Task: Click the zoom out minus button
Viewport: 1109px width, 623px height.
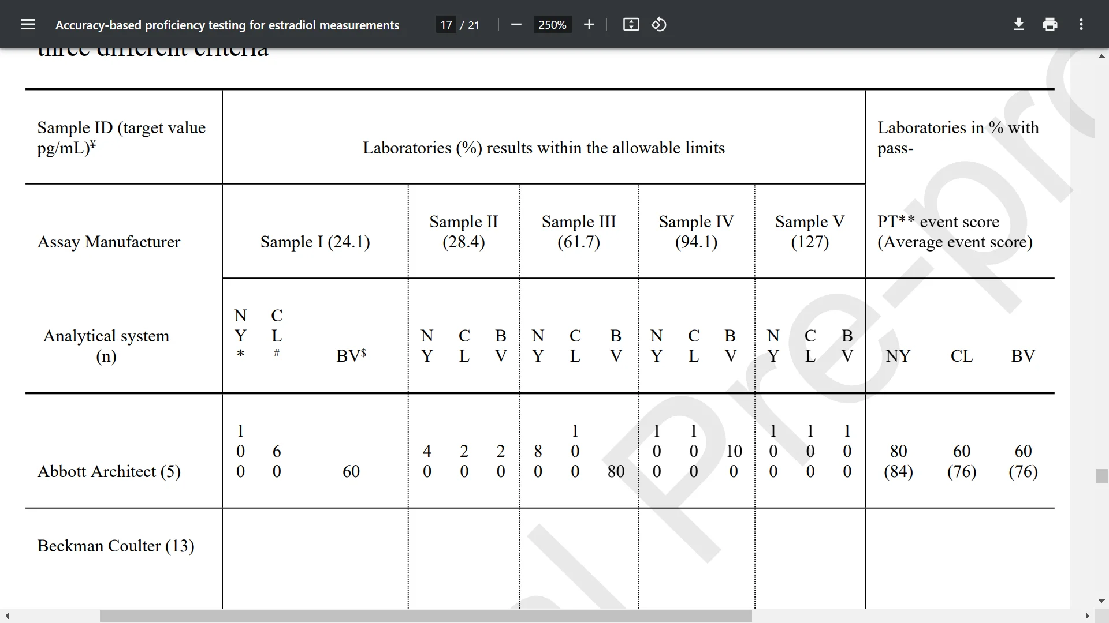Action: 515,25
